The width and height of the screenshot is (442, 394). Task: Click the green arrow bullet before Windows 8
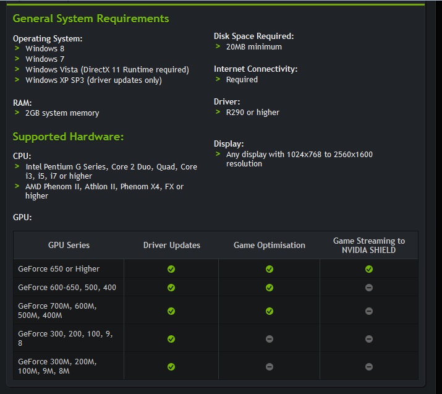pyautogui.click(x=17, y=48)
